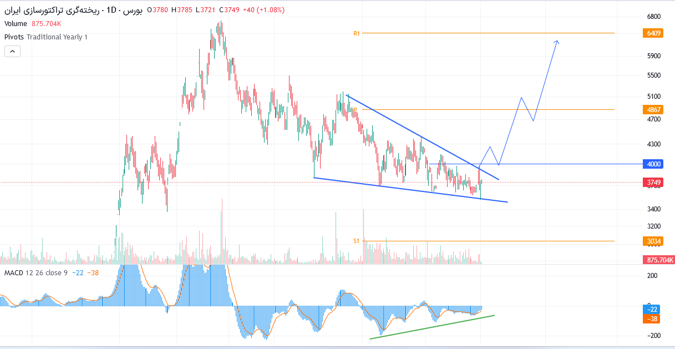The width and height of the screenshot is (675, 349).
Task: Click the close value C3749 in the header
Action: click(229, 11)
